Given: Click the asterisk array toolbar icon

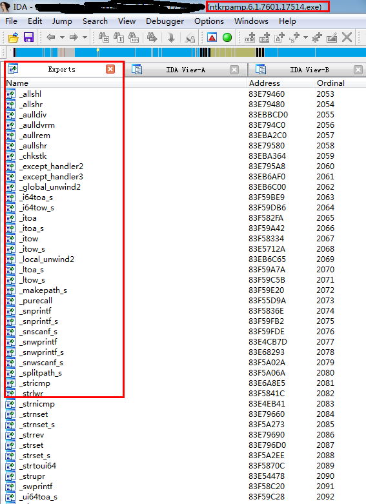Looking at the screenshot, I should tap(317, 37).
